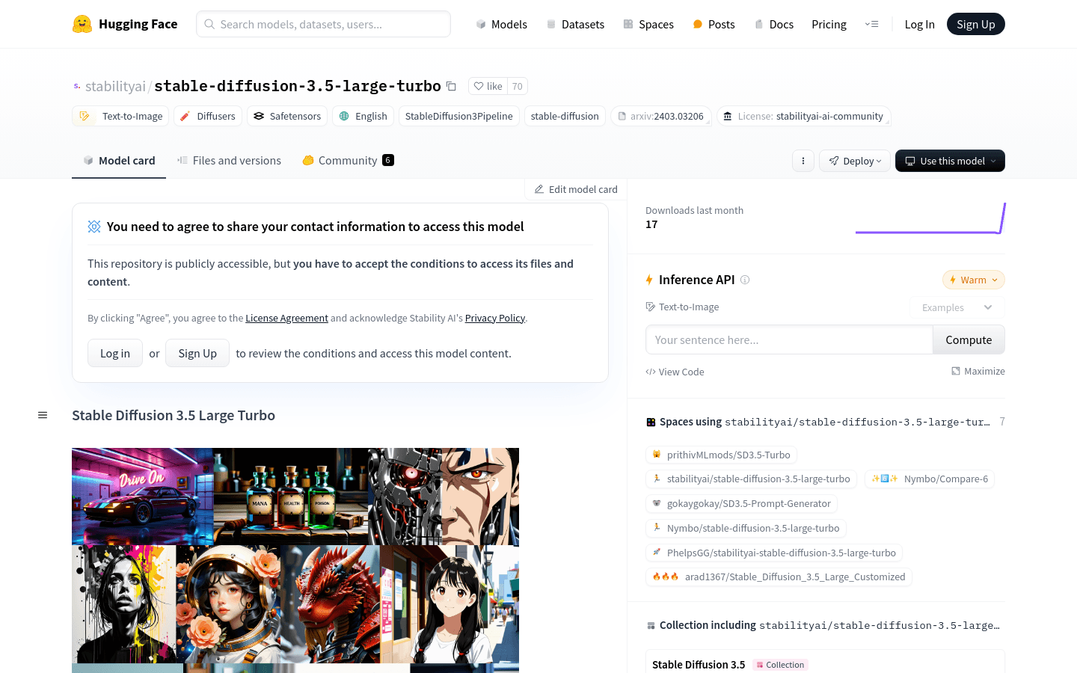Select the Model card tab
1077x673 pixels.
tap(119, 160)
